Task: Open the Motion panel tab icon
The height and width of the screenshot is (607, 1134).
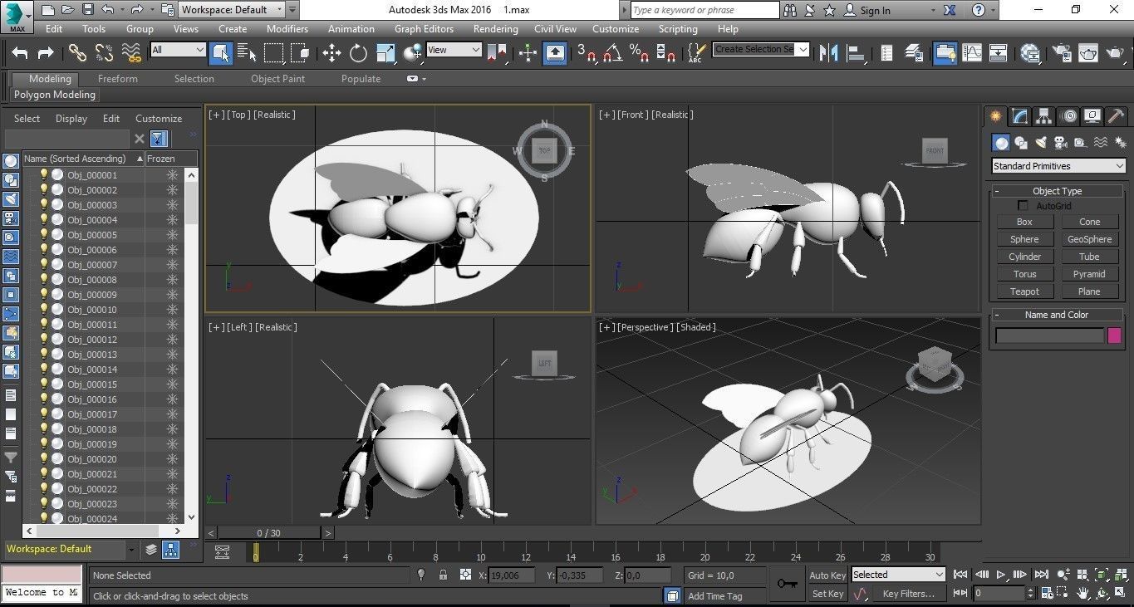Action: coord(1069,116)
